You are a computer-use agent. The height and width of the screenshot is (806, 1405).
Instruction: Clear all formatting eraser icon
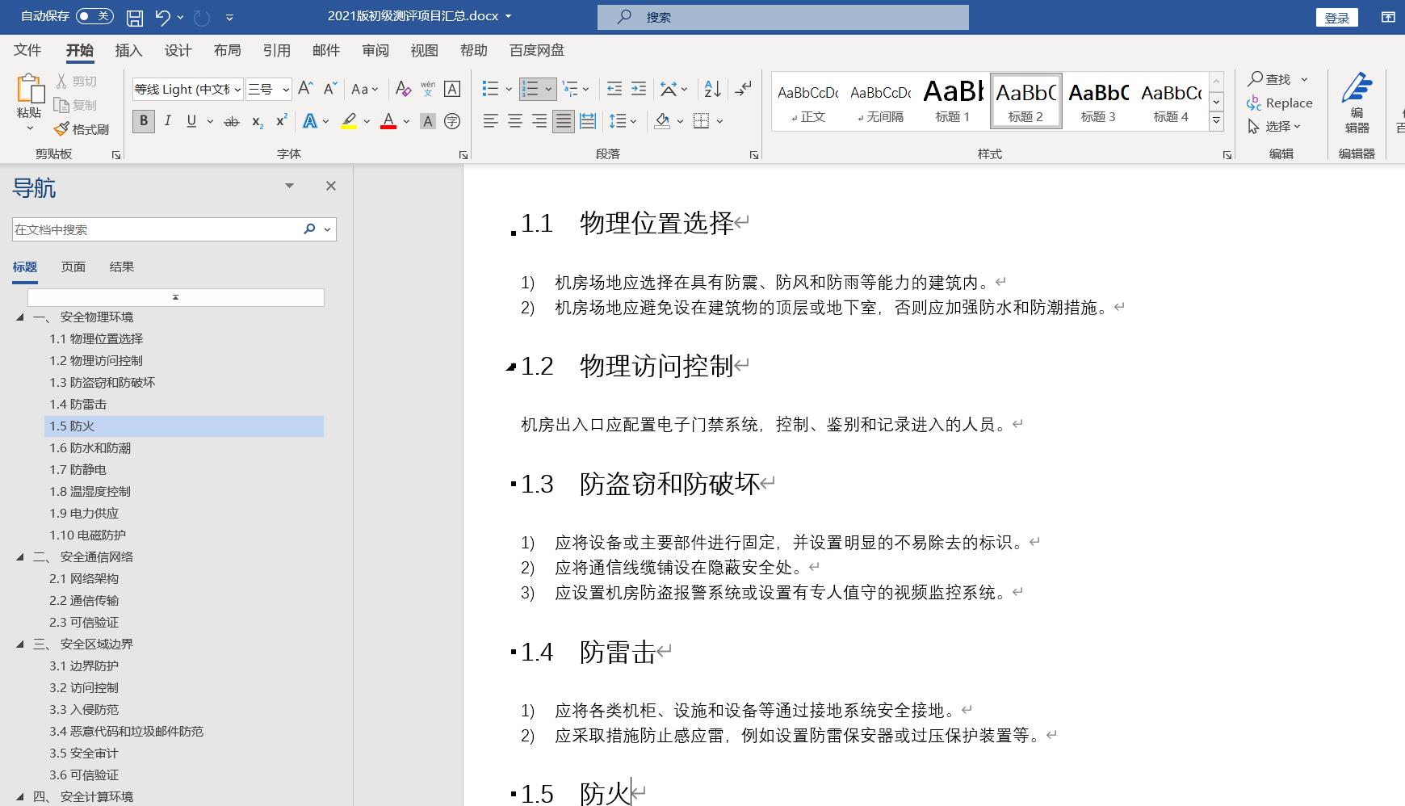coord(403,89)
